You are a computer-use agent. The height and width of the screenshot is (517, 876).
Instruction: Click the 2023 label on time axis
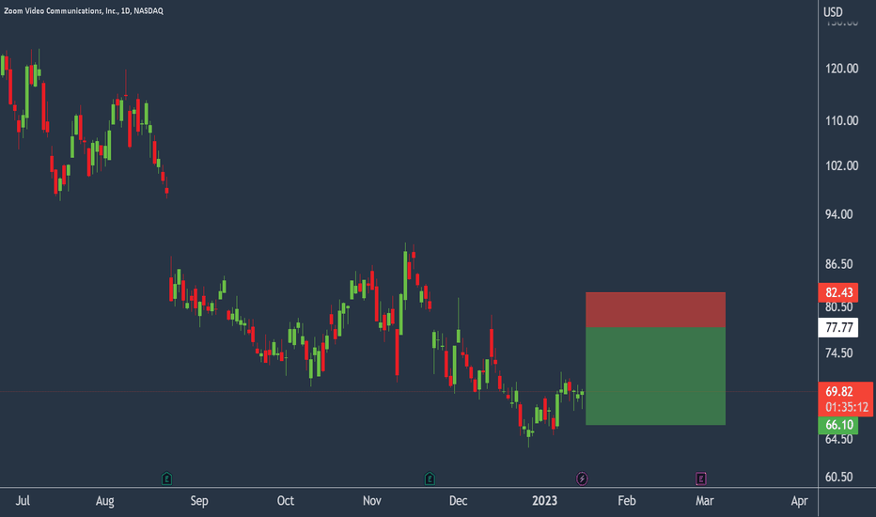(x=545, y=501)
